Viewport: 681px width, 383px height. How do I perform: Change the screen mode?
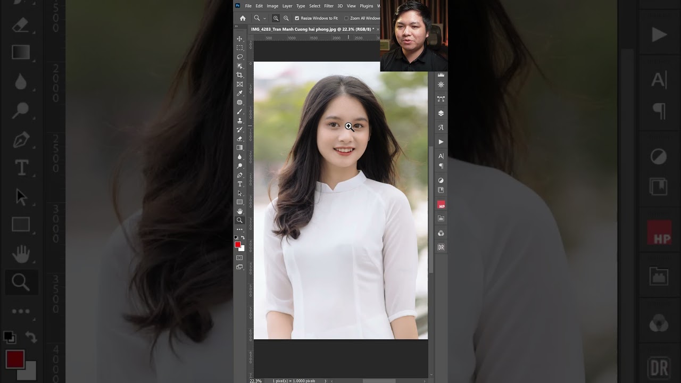point(239,267)
